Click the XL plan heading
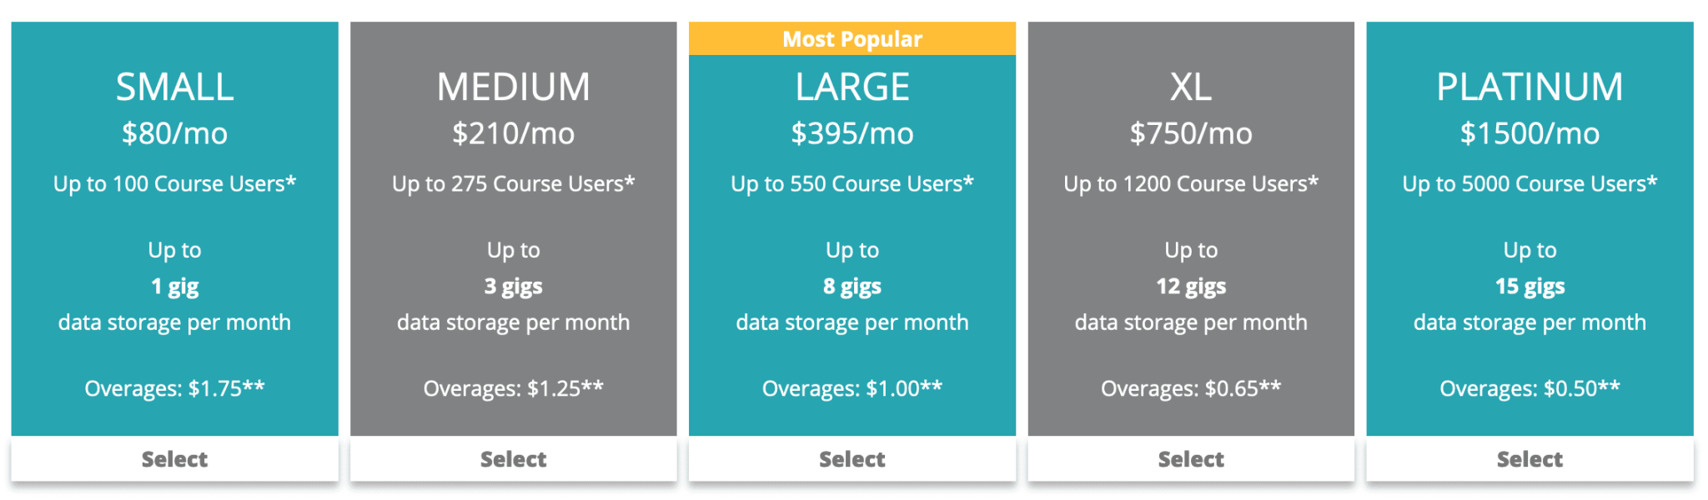Viewport: 1708px width, 500px height. point(1190,86)
